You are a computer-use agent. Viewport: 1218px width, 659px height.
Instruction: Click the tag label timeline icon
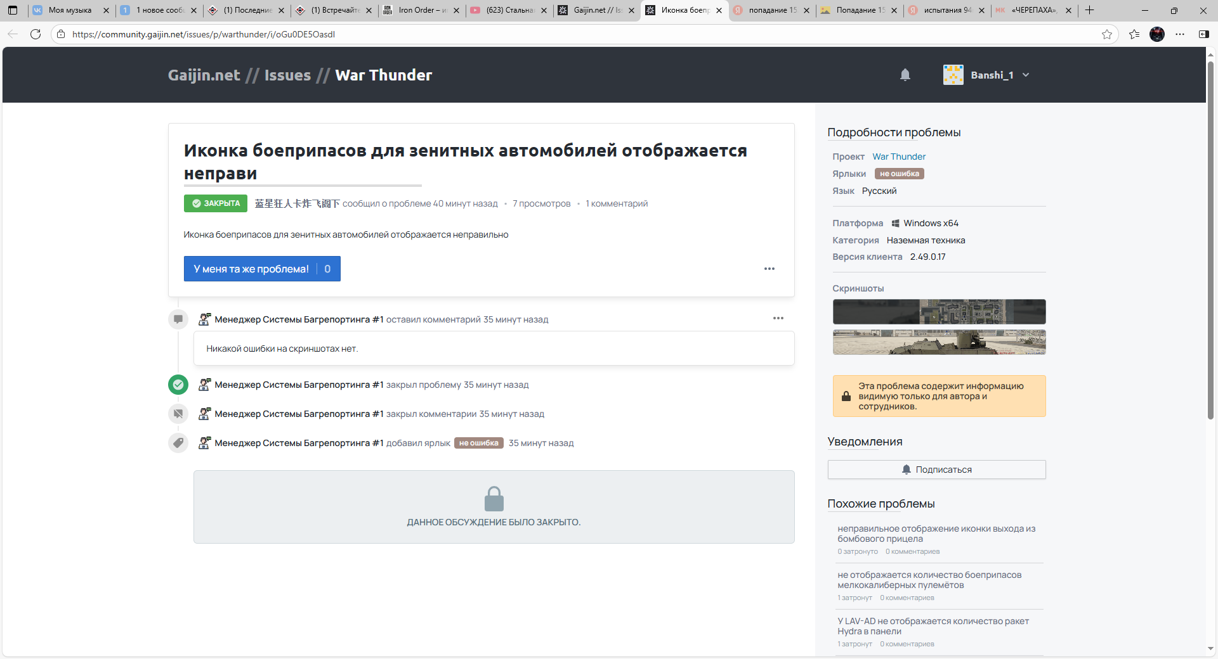point(178,443)
